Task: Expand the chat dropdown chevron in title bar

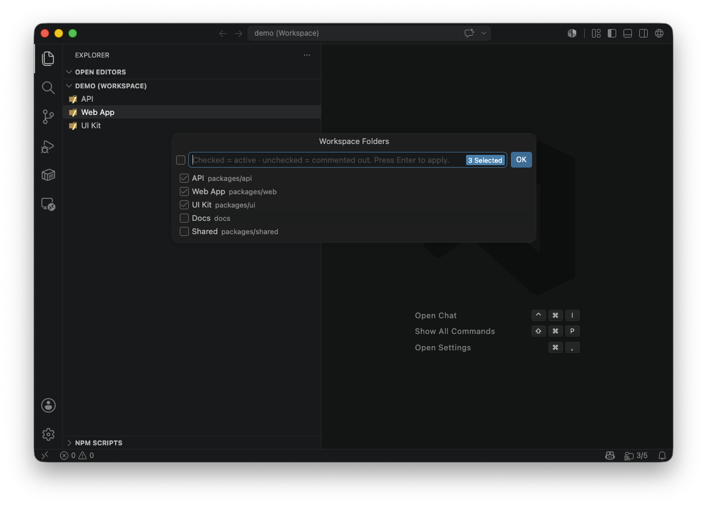Action: (484, 33)
